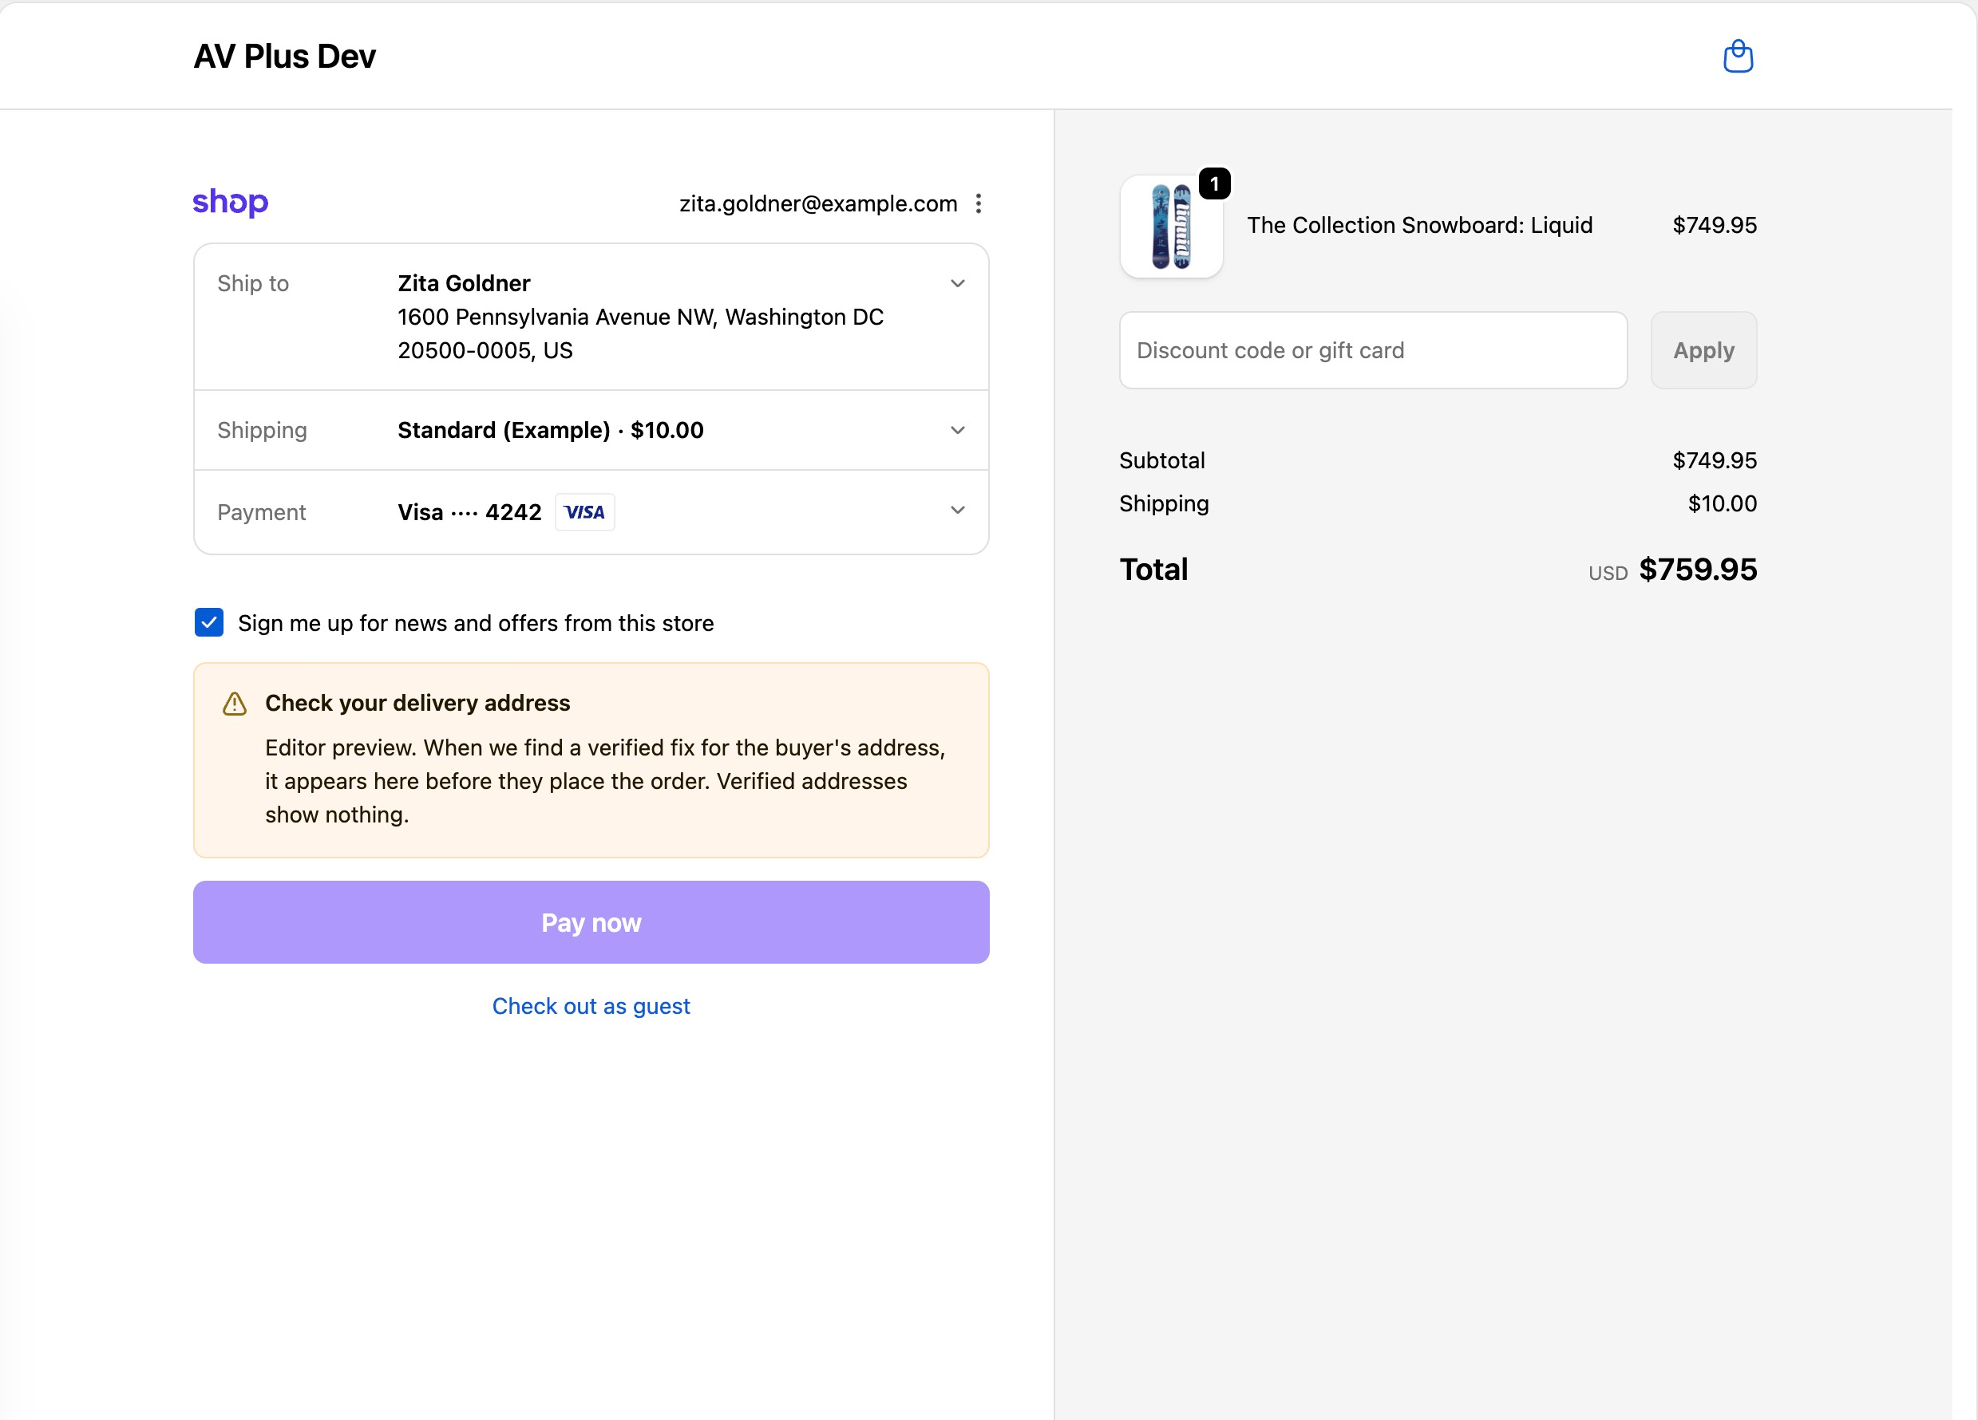1978x1420 pixels.
Task: Click the Pay now button
Action: click(591, 921)
